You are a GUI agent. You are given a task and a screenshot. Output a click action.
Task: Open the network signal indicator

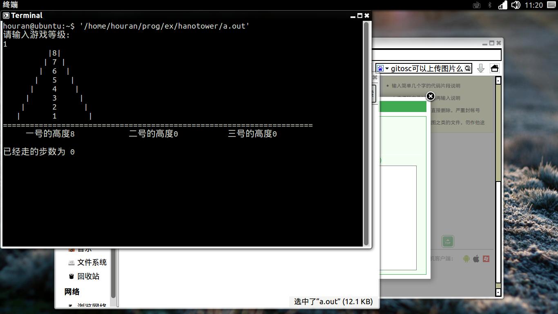click(x=502, y=5)
